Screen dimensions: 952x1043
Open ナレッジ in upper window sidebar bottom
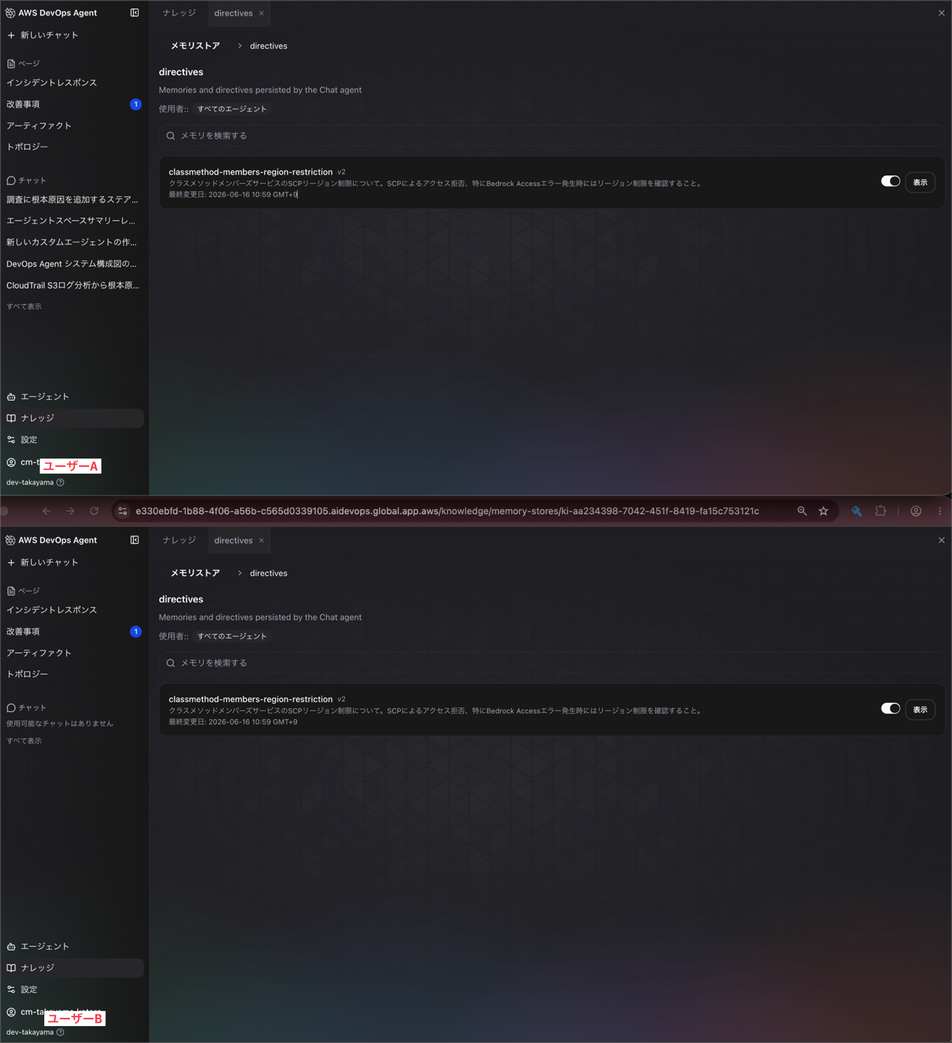coord(72,418)
